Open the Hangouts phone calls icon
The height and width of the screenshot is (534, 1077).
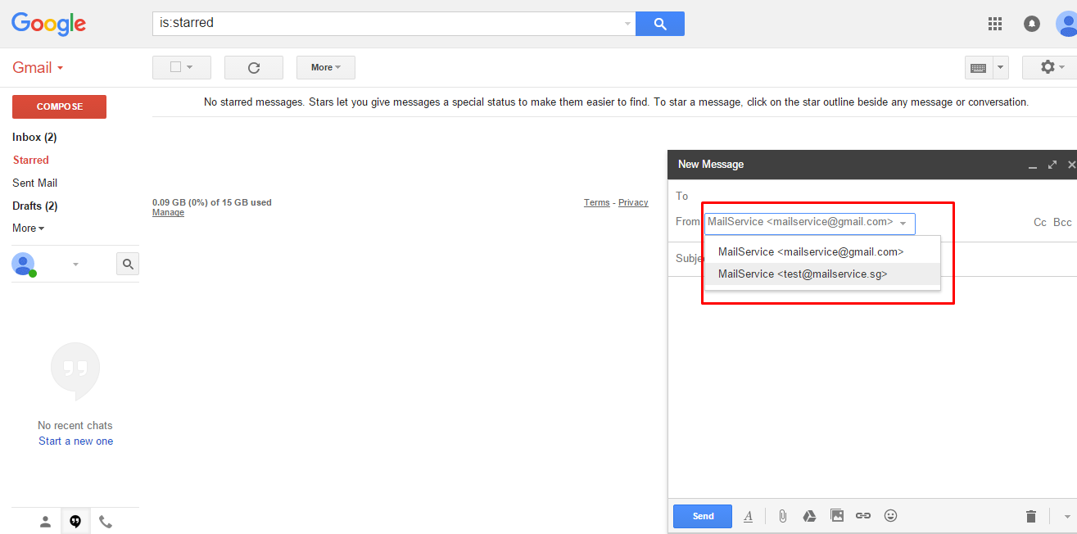pos(106,521)
